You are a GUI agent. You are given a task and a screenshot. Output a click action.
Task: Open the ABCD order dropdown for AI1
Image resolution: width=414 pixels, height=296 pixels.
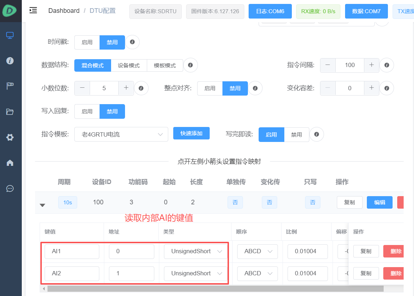[257, 251]
